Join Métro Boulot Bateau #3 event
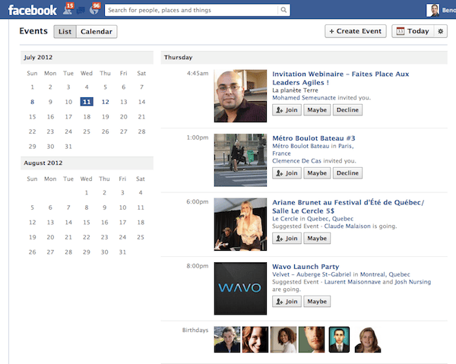Viewport: 456px width, 364px height. (287, 173)
